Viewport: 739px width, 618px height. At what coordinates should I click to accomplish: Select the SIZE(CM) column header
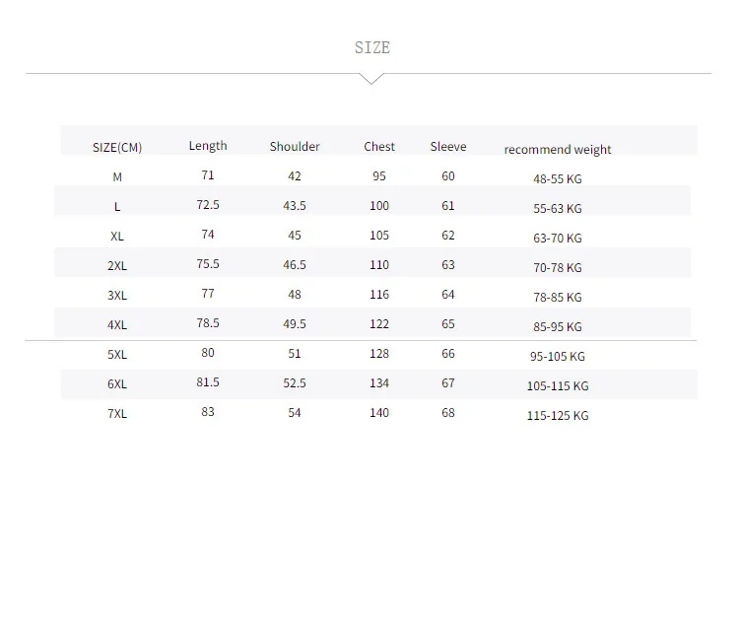tap(117, 148)
